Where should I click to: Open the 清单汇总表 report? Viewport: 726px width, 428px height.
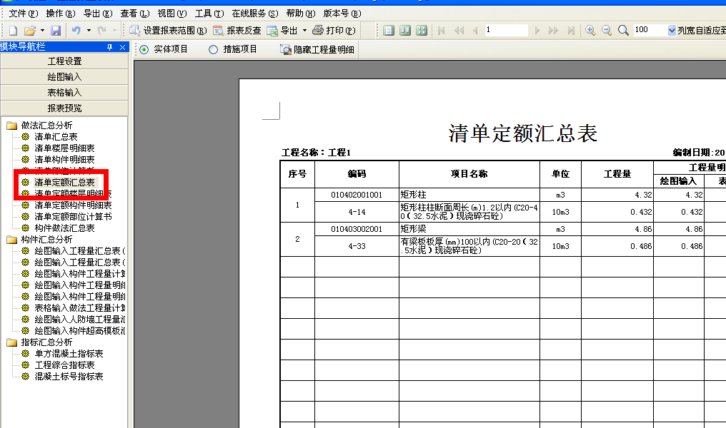[x=56, y=137]
